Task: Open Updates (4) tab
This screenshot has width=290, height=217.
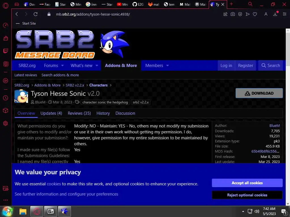Action: click(51, 113)
